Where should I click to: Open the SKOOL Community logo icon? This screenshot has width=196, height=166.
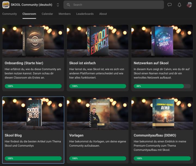pyautogui.click(x=6, y=5)
